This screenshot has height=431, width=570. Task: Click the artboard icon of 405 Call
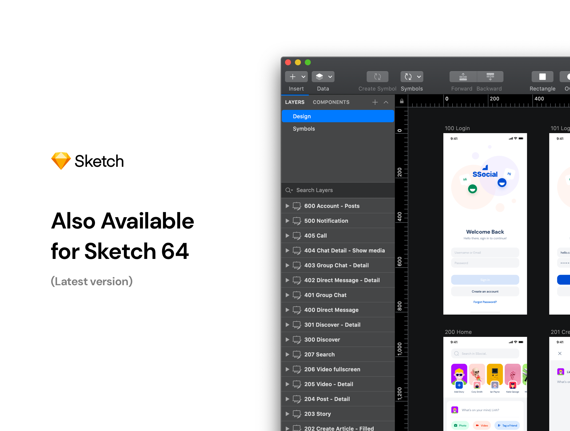(x=297, y=236)
